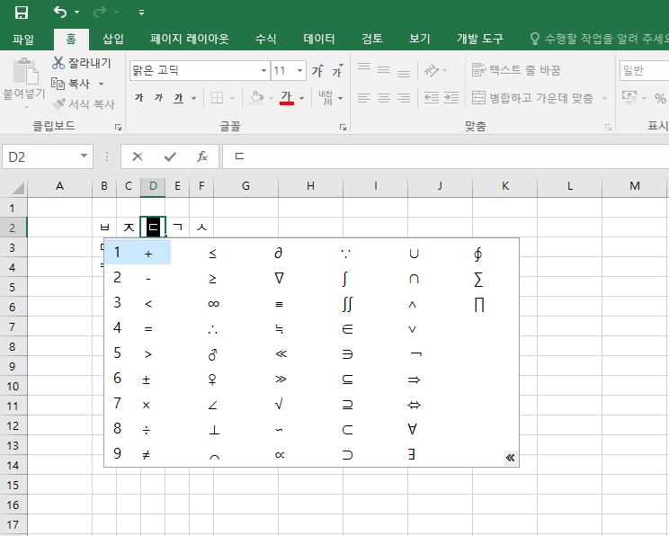Click the 수행할 작업을 알려 주세요 search box
Viewport: 669px width, 536px height.
[602, 40]
